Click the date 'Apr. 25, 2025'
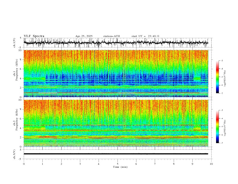 coord(84,36)
